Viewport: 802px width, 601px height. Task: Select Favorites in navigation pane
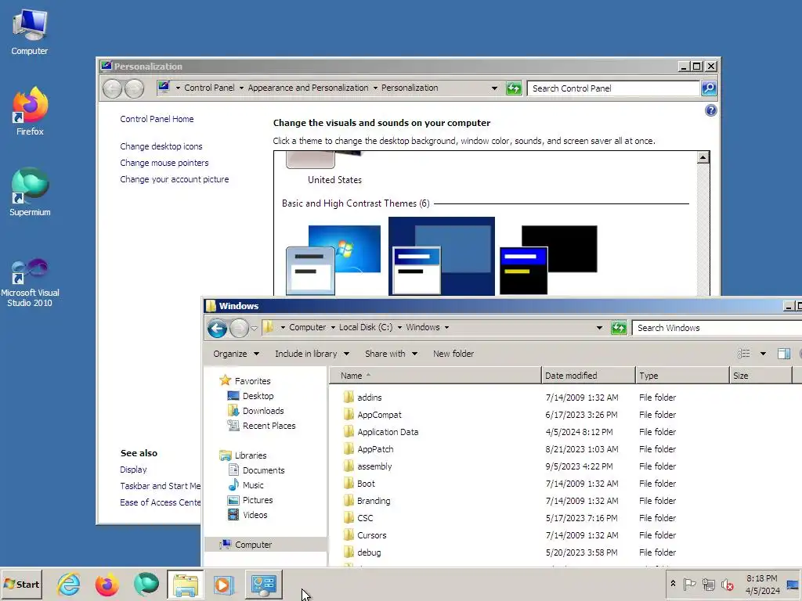[x=245, y=381]
